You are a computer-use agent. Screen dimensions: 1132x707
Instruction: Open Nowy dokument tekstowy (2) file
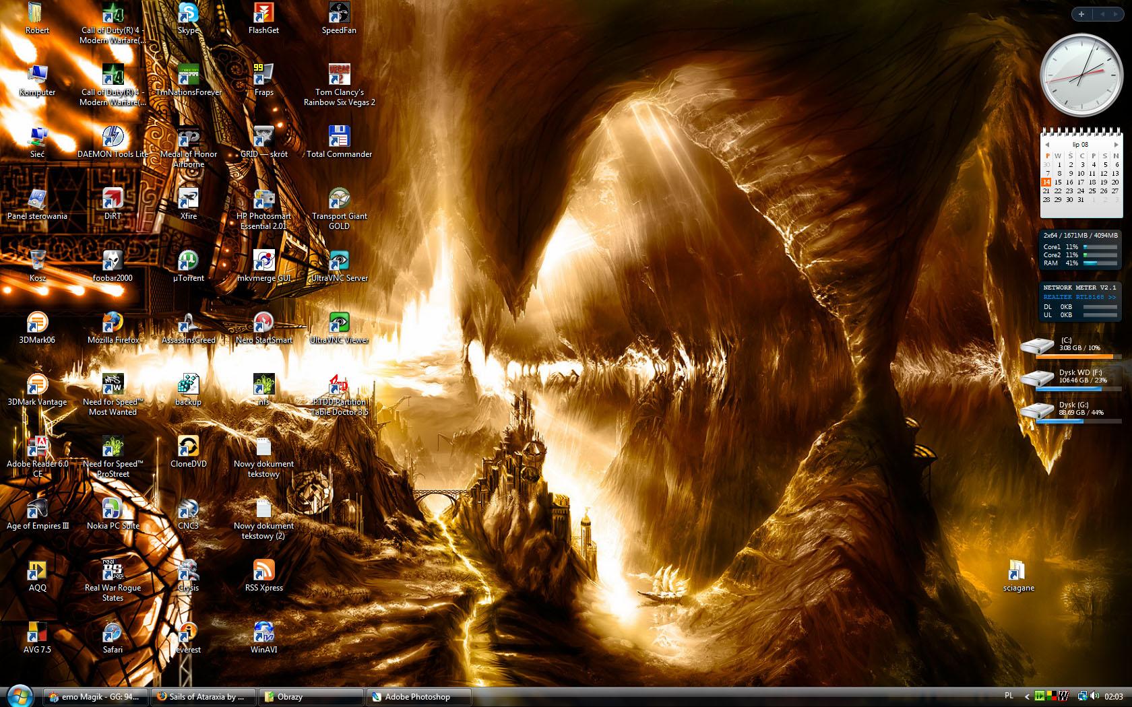coord(263,519)
